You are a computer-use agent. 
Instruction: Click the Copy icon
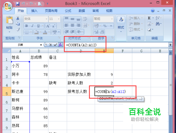tap(18, 24)
